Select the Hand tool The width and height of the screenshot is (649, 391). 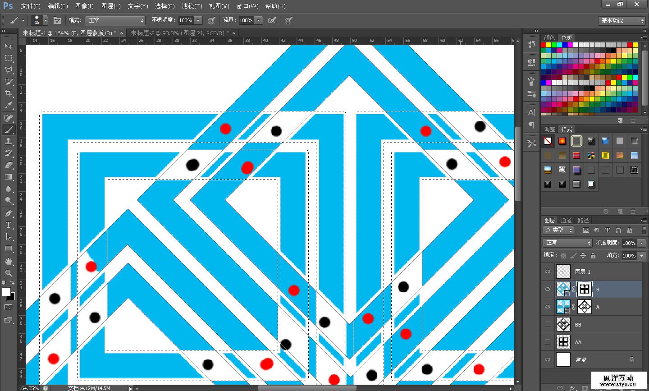(x=9, y=261)
